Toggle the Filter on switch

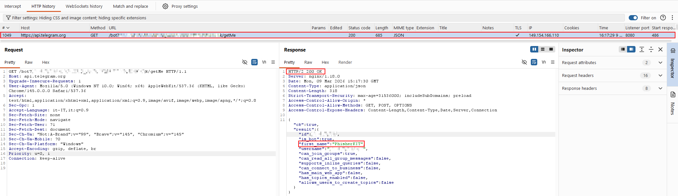(633, 18)
